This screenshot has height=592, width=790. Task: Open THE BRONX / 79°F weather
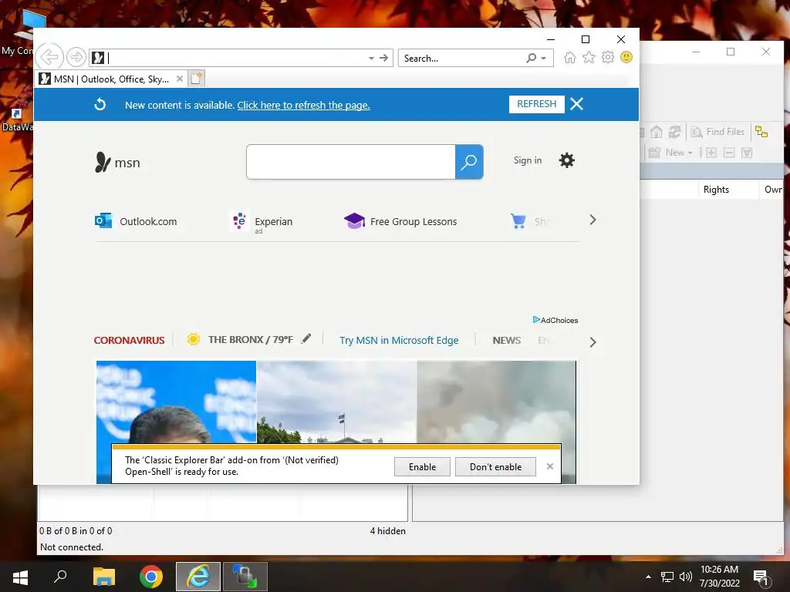coord(240,340)
